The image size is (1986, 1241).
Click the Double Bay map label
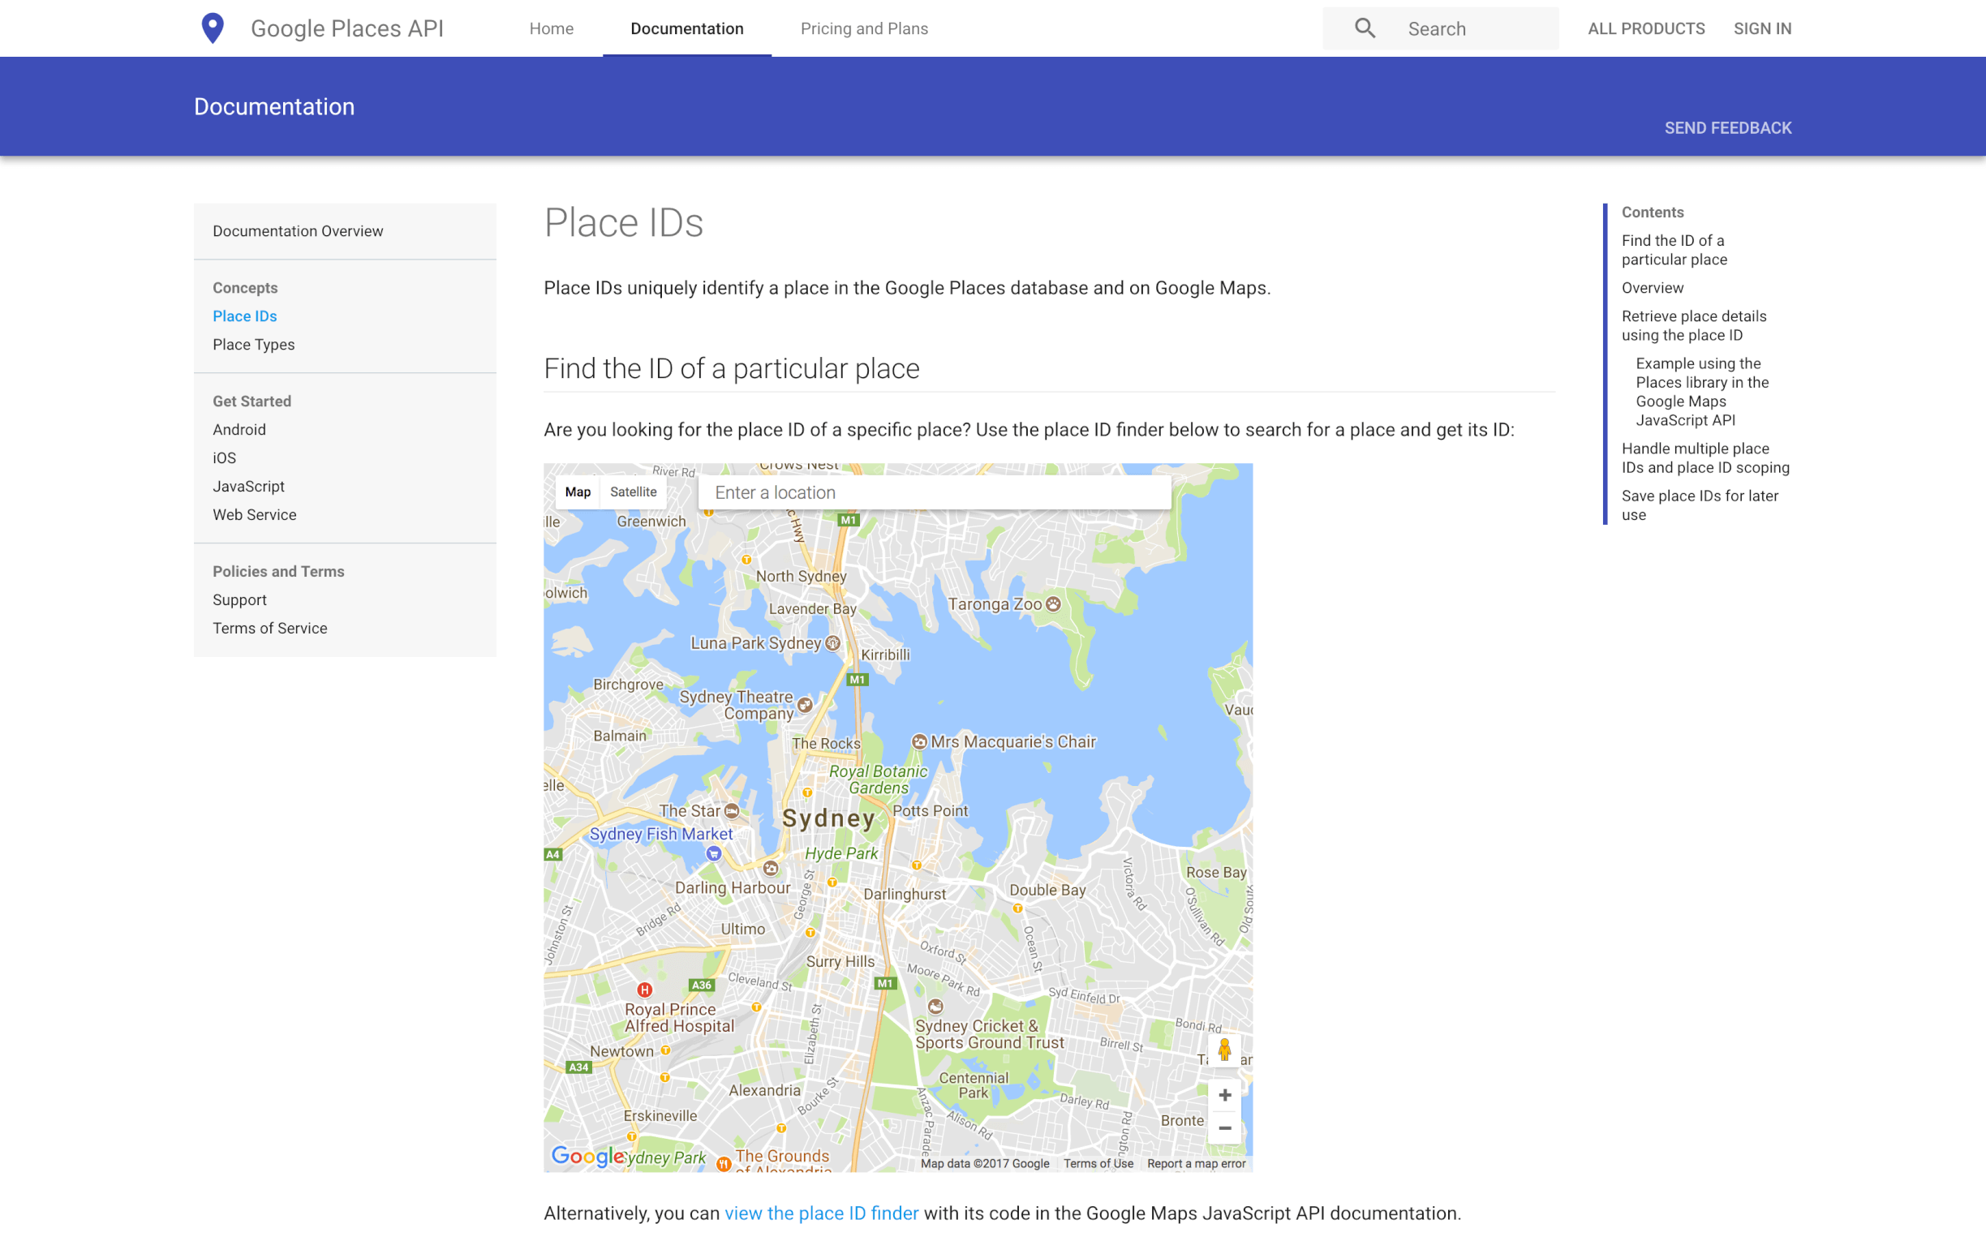pyautogui.click(x=1047, y=890)
